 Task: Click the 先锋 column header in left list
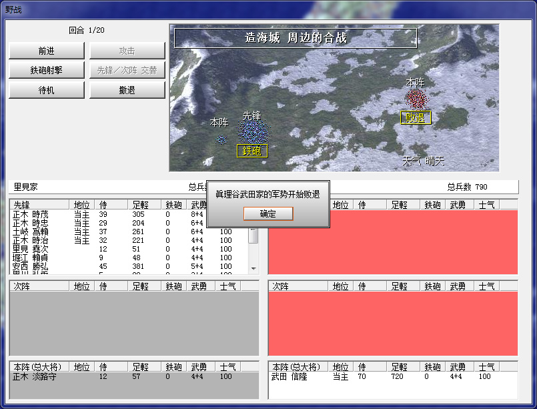(x=39, y=204)
